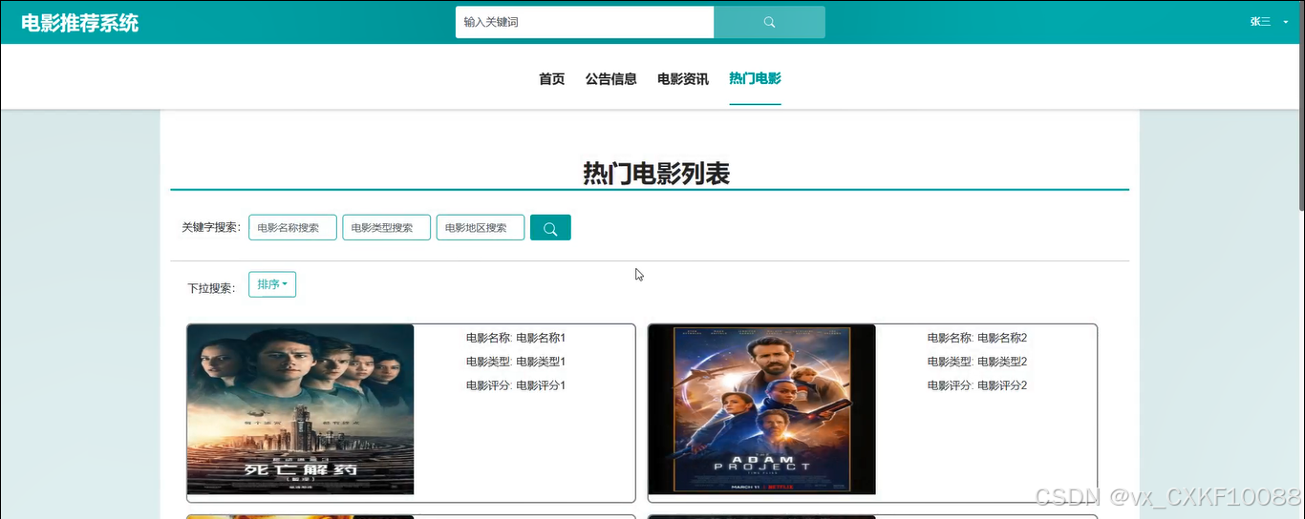Screen dimensions: 1305x519
Task: Click the 电影地区搜索 input box
Action: coord(481,228)
